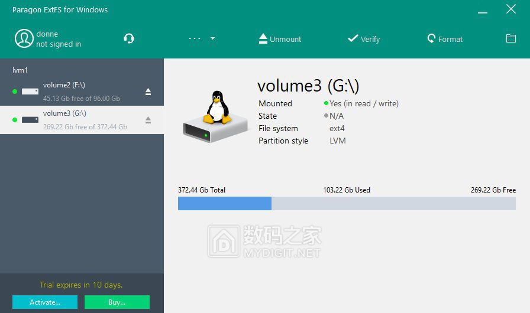The image size is (530, 313).
Task: Click the "not signed in" account text
Action: [x=59, y=44]
